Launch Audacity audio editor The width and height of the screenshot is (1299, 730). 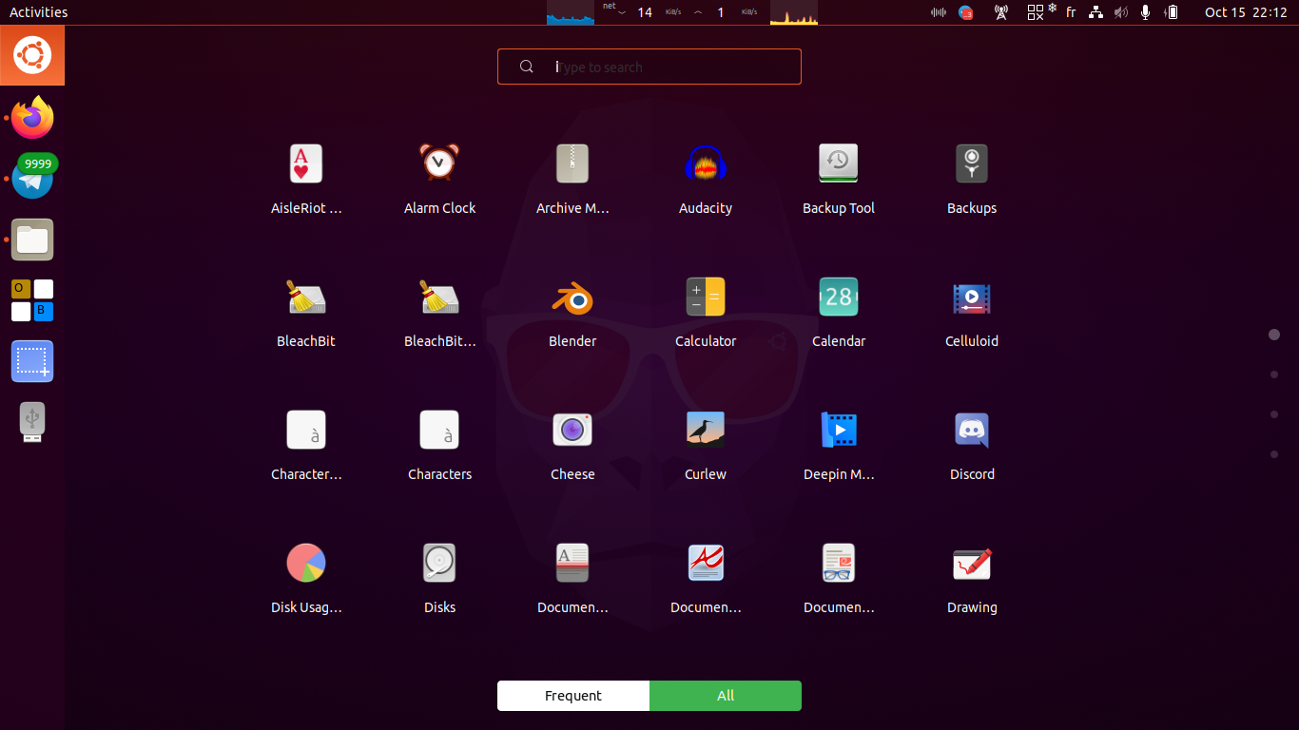pyautogui.click(x=706, y=179)
